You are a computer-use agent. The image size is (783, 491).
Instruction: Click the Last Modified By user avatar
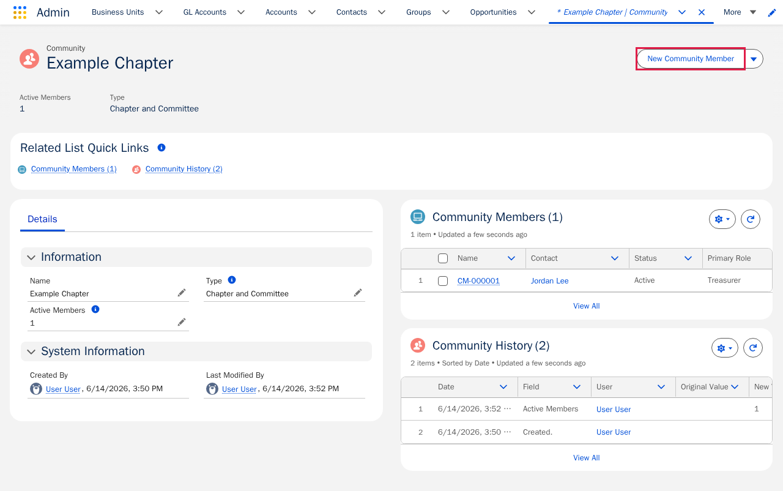[x=212, y=389]
